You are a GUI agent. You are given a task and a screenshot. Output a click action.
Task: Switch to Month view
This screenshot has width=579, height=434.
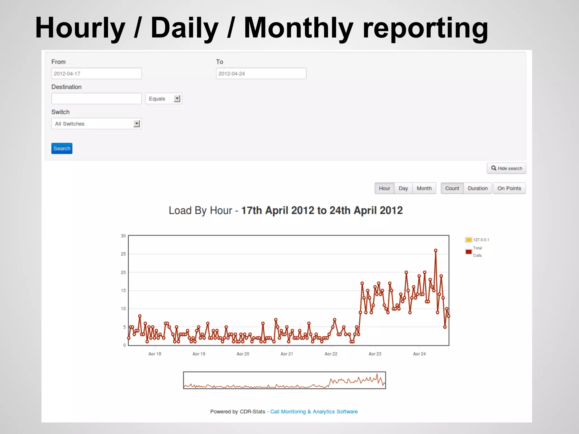click(x=424, y=188)
